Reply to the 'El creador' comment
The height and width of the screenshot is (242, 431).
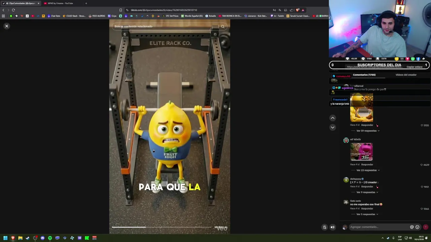367,187
